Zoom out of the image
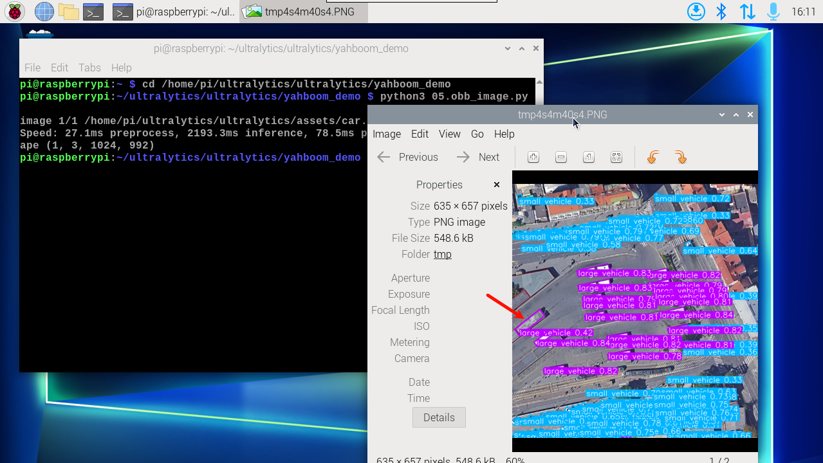This screenshot has height=463, width=823. click(x=561, y=157)
